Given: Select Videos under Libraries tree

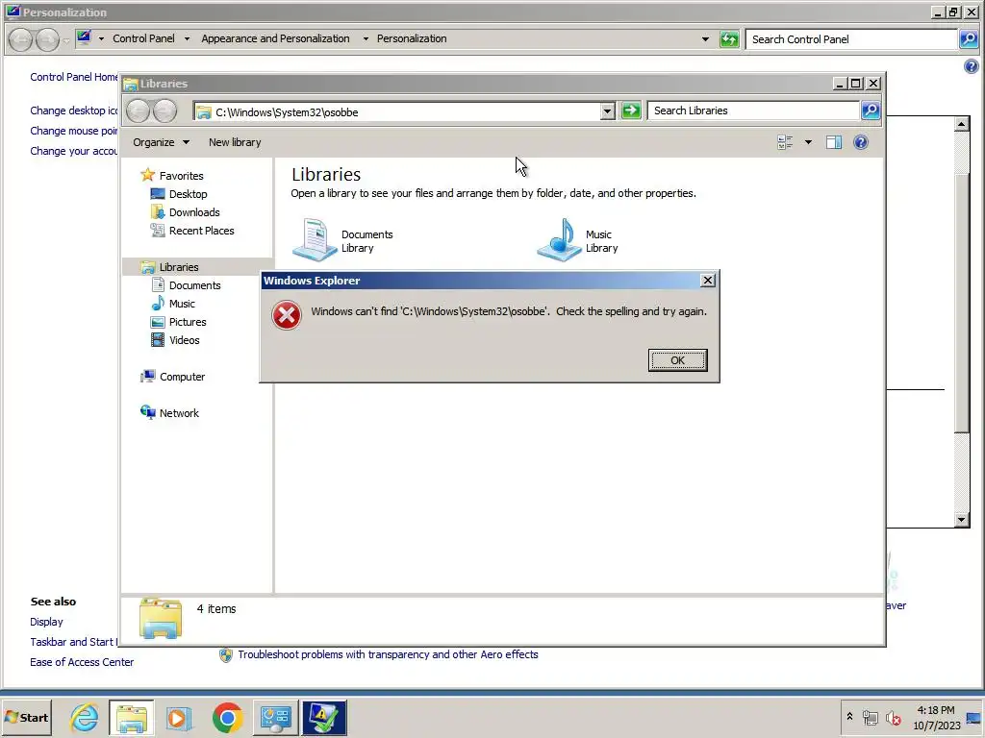Looking at the screenshot, I should pyautogui.click(x=175, y=339).
